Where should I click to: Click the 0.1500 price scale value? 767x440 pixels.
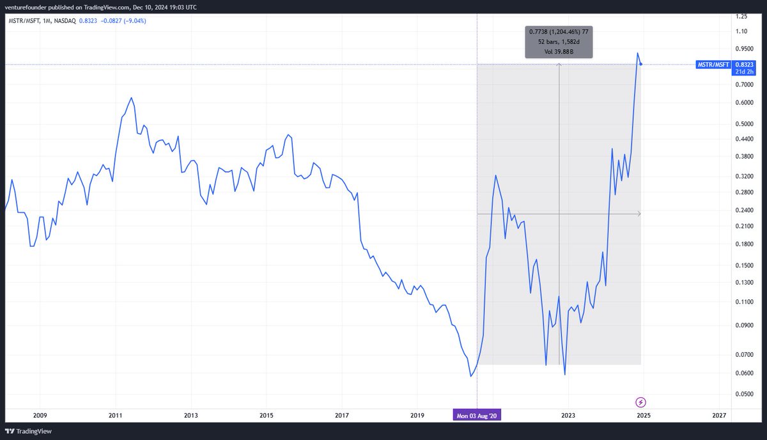click(745, 266)
